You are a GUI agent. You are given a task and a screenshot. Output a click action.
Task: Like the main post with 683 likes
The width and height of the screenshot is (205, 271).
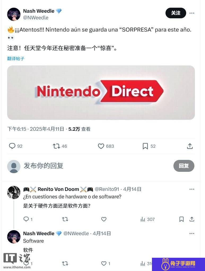(101, 146)
